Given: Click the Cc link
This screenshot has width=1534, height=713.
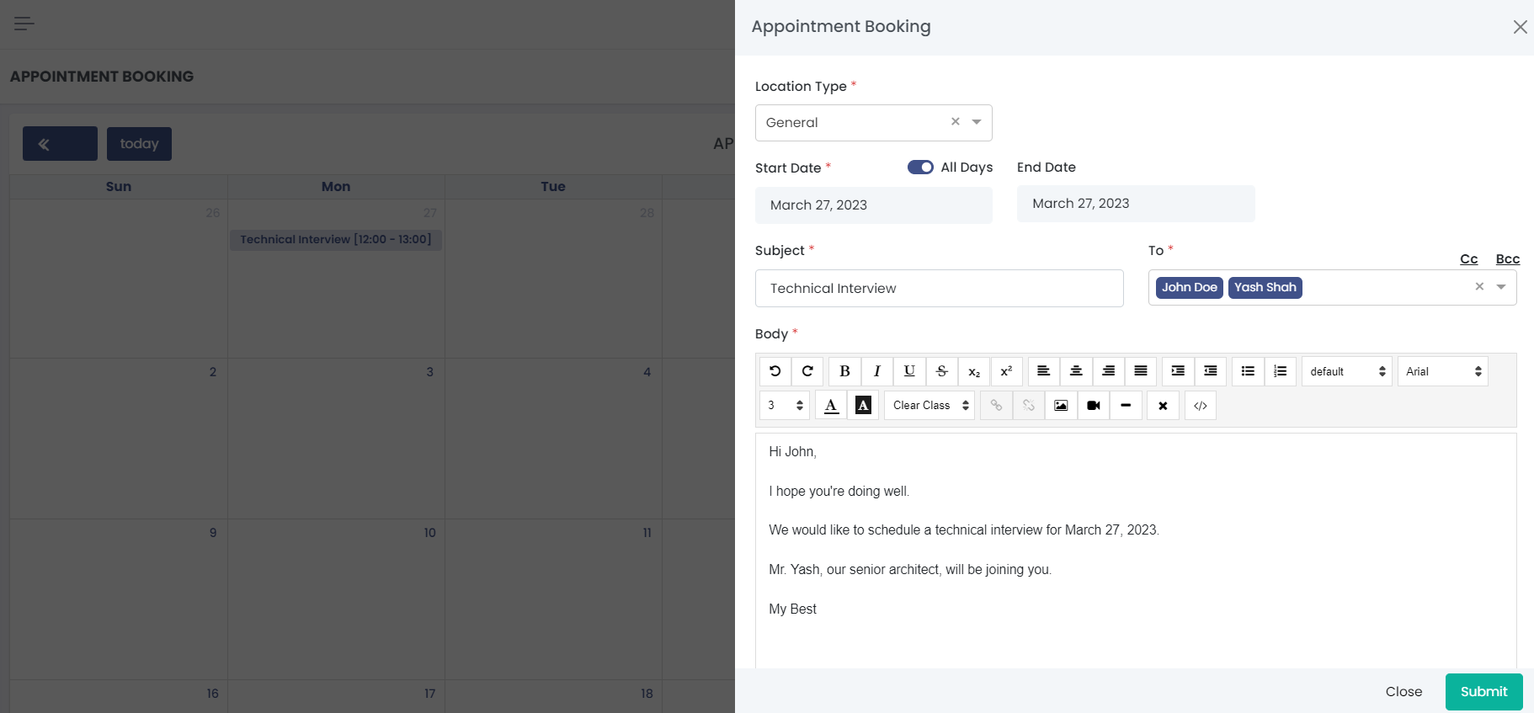Looking at the screenshot, I should tap(1468, 259).
